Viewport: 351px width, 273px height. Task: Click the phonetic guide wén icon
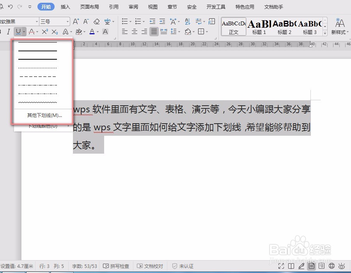click(x=108, y=21)
